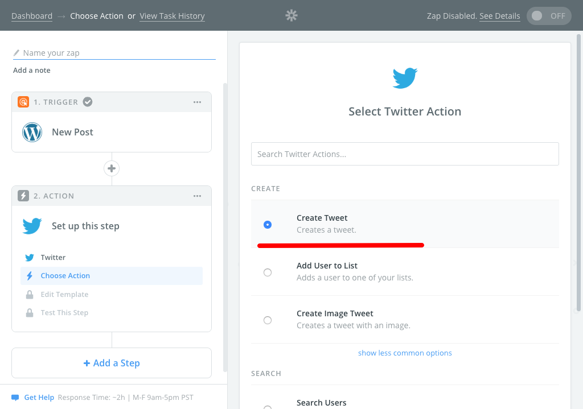
Task: Click the lightning bolt action step icon
Action: (23, 196)
